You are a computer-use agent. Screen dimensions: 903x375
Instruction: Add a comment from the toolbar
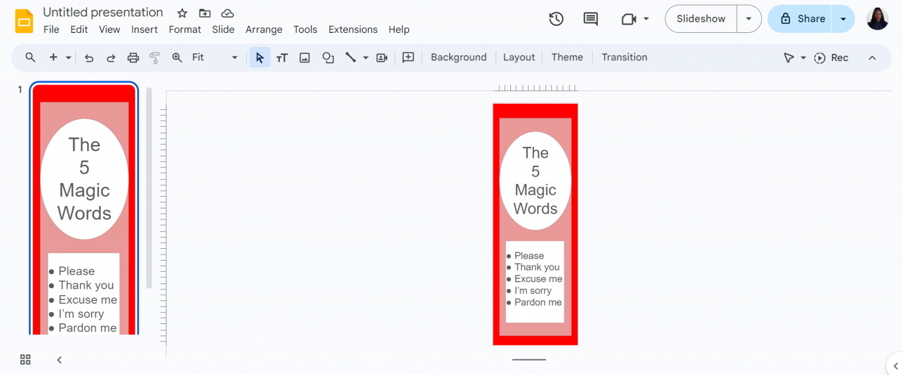click(408, 57)
